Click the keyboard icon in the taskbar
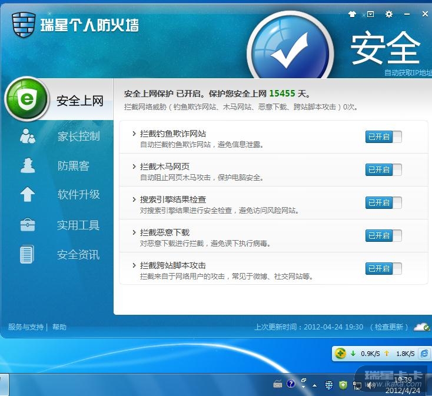The image size is (432, 396). [x=278, y=384]
